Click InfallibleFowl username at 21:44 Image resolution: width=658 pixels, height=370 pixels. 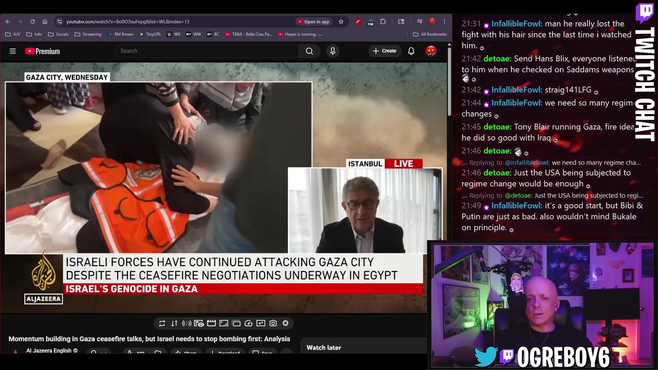point(517,103)
